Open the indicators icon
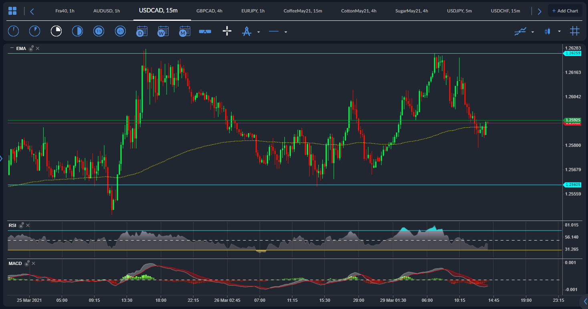The width and height of the screenshot is (588, 309). coord(520,31)
